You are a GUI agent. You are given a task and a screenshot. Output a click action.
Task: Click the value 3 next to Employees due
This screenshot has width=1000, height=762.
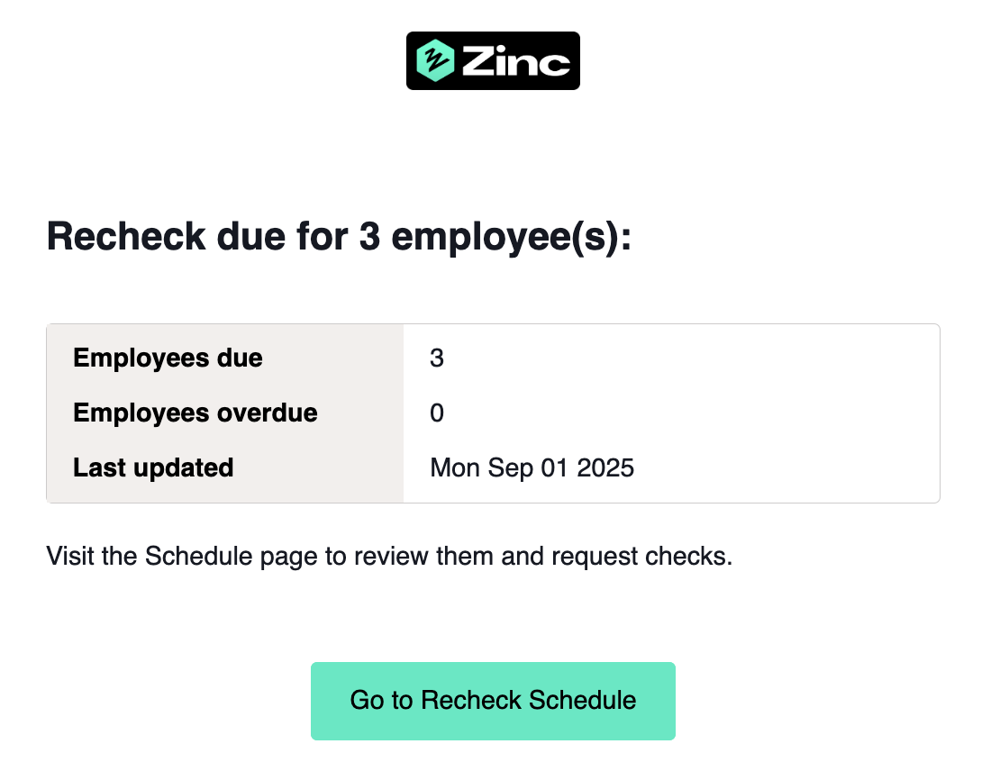pos(437,358)
